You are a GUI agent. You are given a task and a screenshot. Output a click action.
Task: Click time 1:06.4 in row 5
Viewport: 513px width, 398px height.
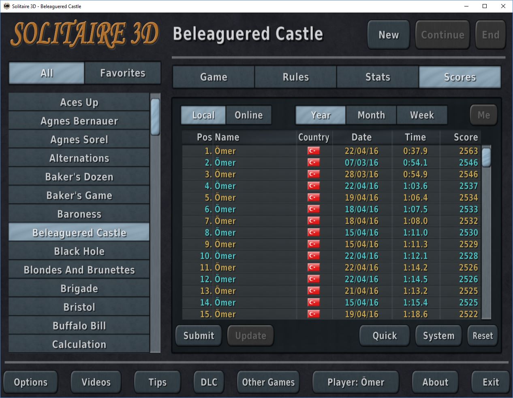(x=415, y=198)
